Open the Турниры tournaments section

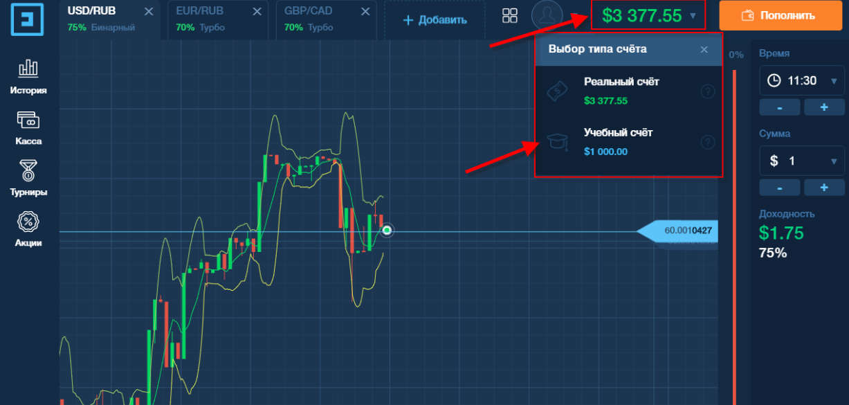click(x=28, y=179)
